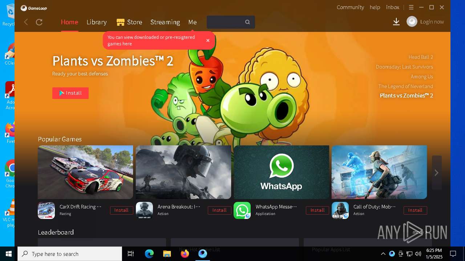Open Windows Start menu

9,254
